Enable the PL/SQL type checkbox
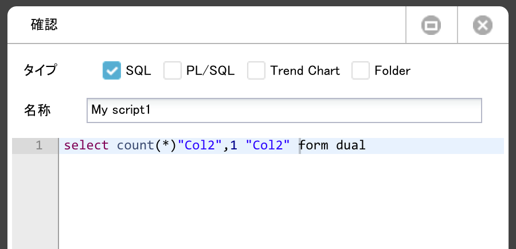 pos(173,70)
